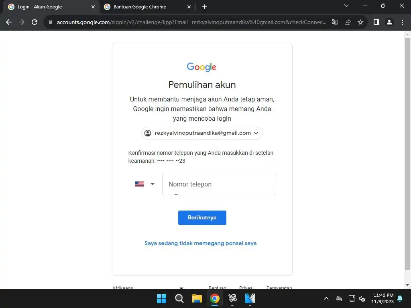Click the Google logo

pyautogui.click(x=201, y=67)
